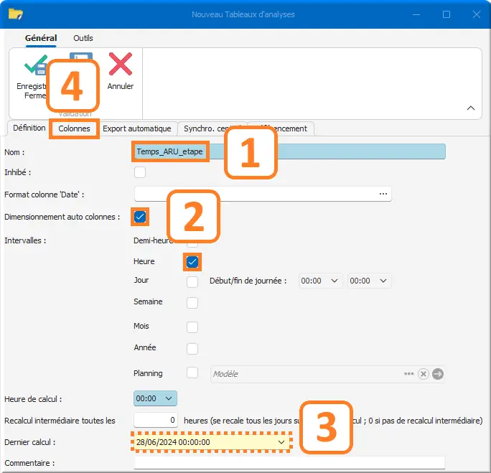The height and width of the screenshot is (473, 491).
Task: Minimize the Nouveau Tableaux d'analyses window
Action: [x=416, y=14]
